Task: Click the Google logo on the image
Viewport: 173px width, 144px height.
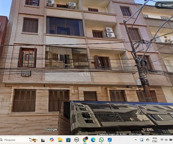Action: (51, 129)
